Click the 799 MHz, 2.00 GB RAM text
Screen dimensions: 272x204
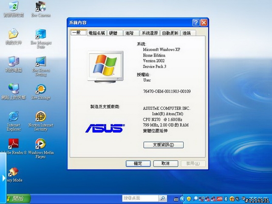click(166, 125)
